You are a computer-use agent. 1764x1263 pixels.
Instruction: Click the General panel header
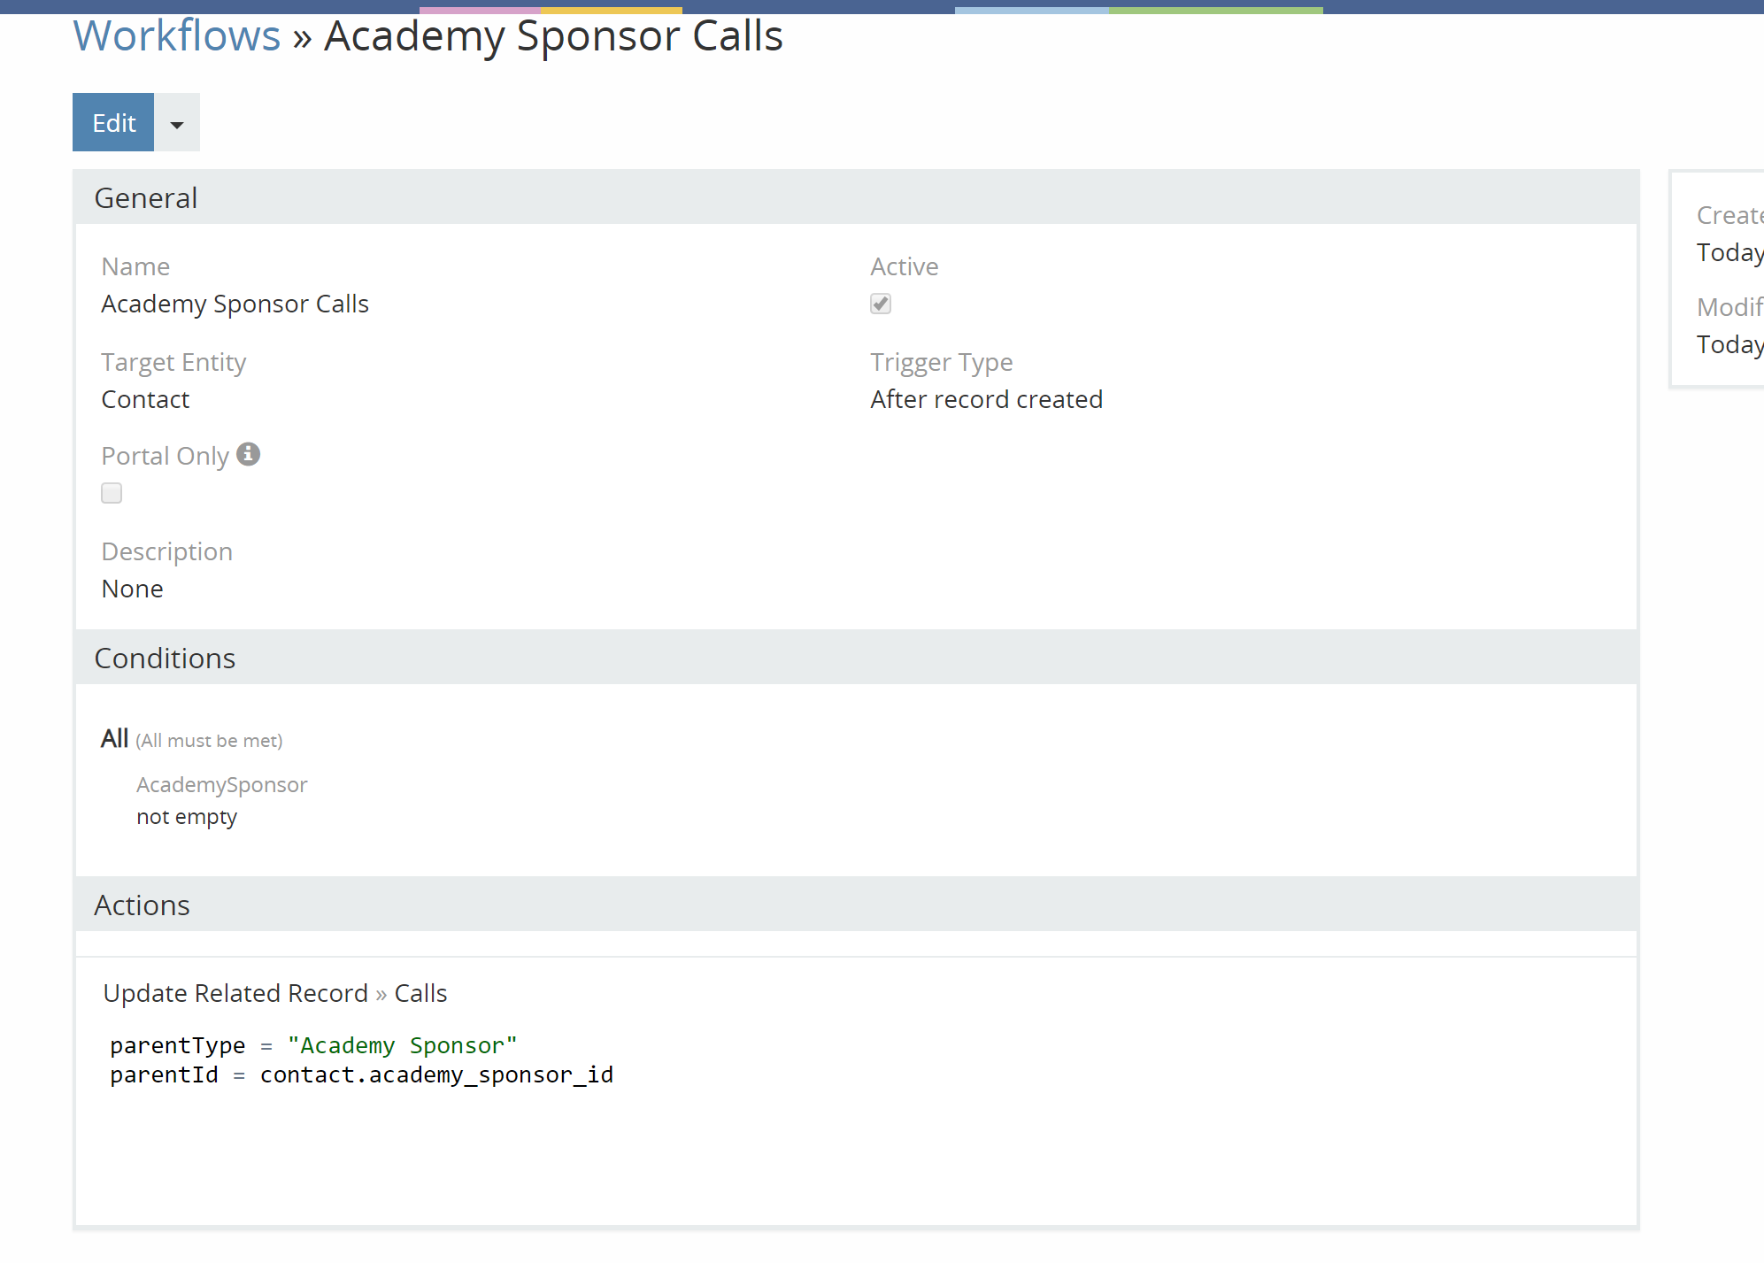855,197
